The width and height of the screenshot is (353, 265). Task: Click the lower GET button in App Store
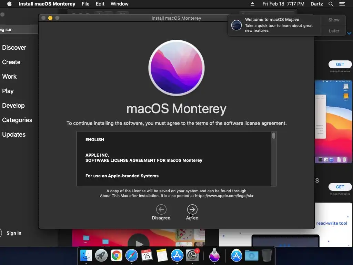click(x=340, y=187)
